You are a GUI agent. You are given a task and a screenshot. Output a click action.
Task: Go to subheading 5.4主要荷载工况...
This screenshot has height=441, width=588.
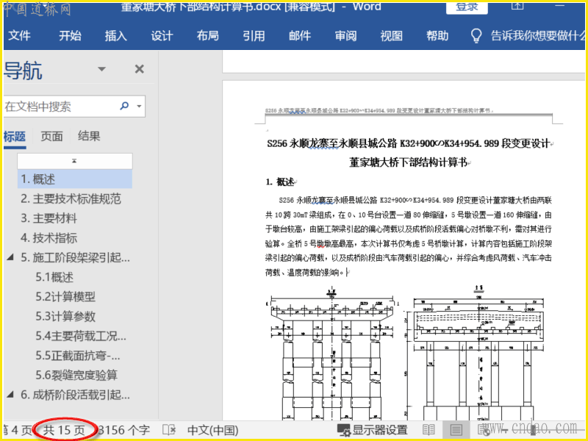coord(81,336)
